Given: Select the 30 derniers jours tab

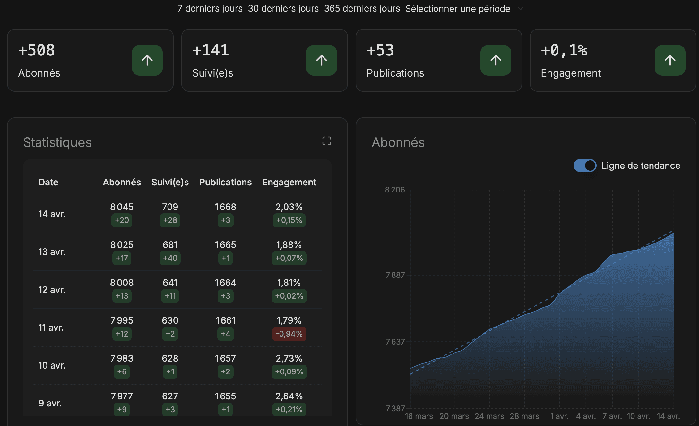Looking at the screenshot, I should pyautogui.click(x=283, y=8).
